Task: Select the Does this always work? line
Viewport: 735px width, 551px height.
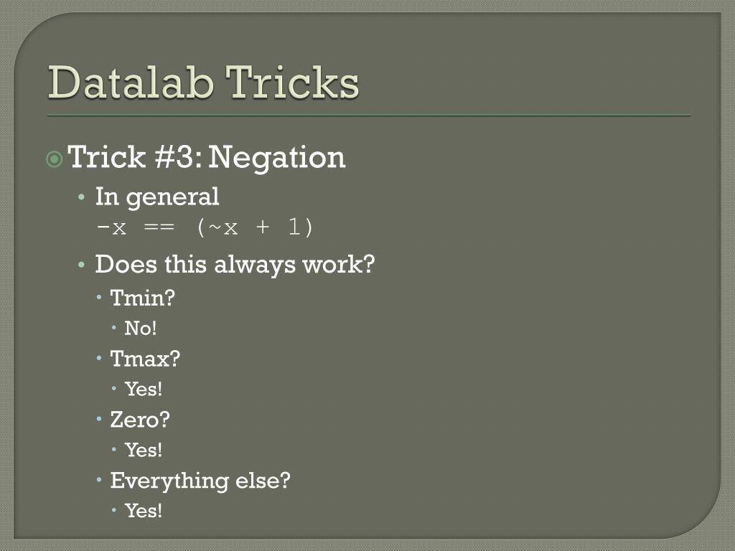Action: [x=235, y=264]
